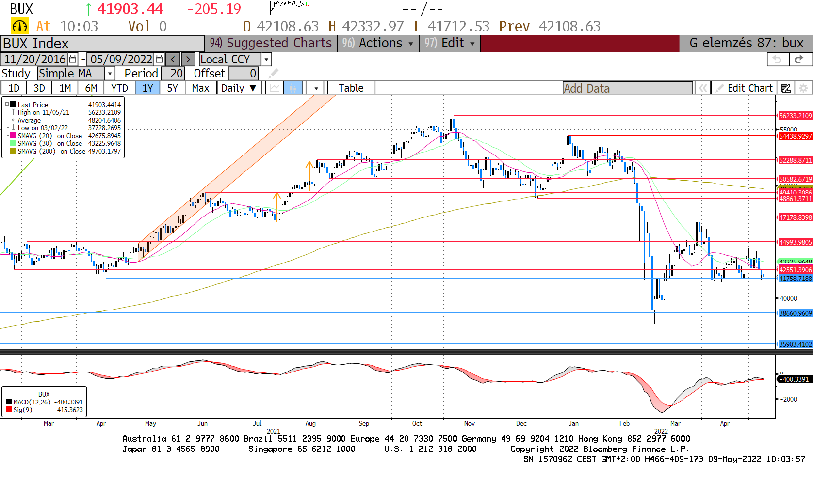Click the start date field 11/20/2016
This screenshot has height=480, width=813.
35,60
